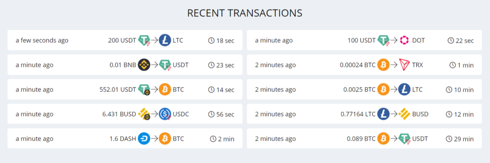Click the 0.00024 BTC amount text
Image resolution: width=490 pixels, height=163 pixels.
[x=357, y=65]
